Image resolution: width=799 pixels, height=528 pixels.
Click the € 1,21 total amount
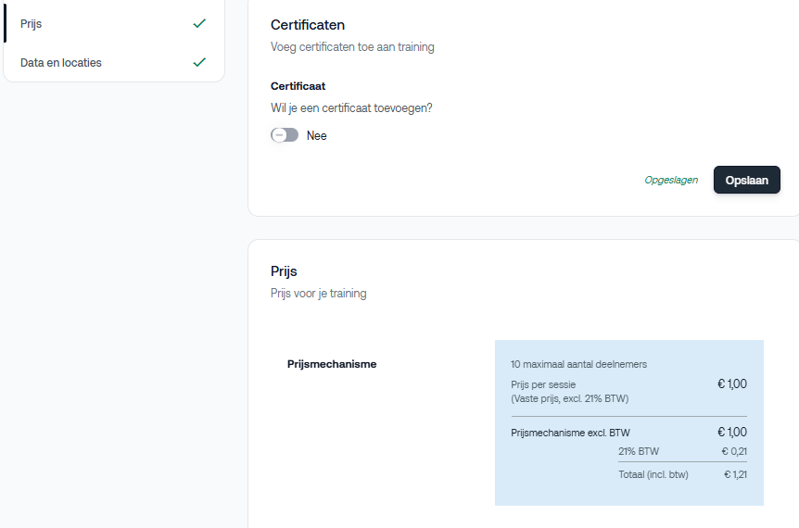[735, 474]
